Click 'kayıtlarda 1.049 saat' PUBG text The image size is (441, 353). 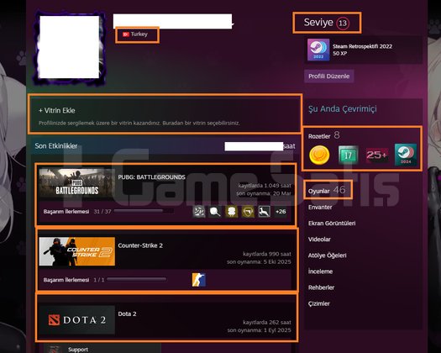coord(265,186)
